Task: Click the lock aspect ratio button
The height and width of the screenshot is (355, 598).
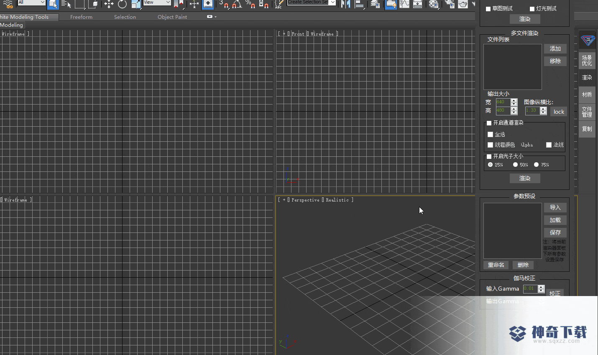Action: (559, 112)
